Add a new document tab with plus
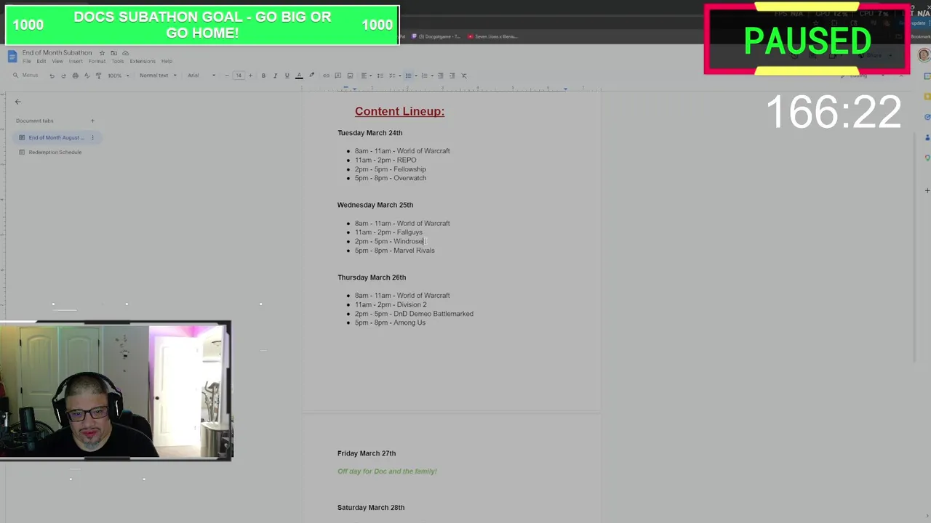The image size is (931, 523). [x=92, y=121]
